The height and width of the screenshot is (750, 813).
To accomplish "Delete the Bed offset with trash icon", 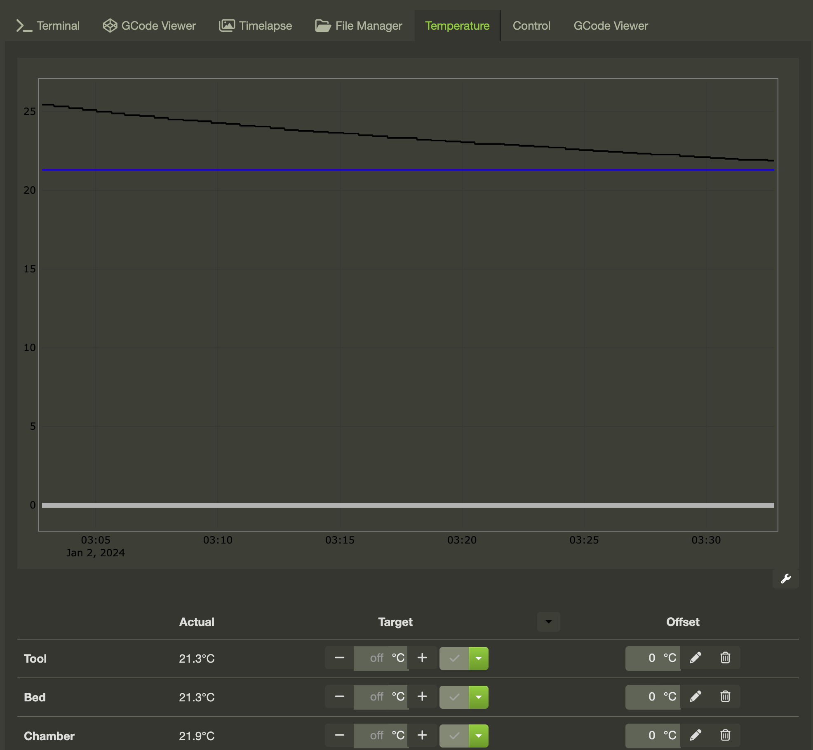I will 725,696.
